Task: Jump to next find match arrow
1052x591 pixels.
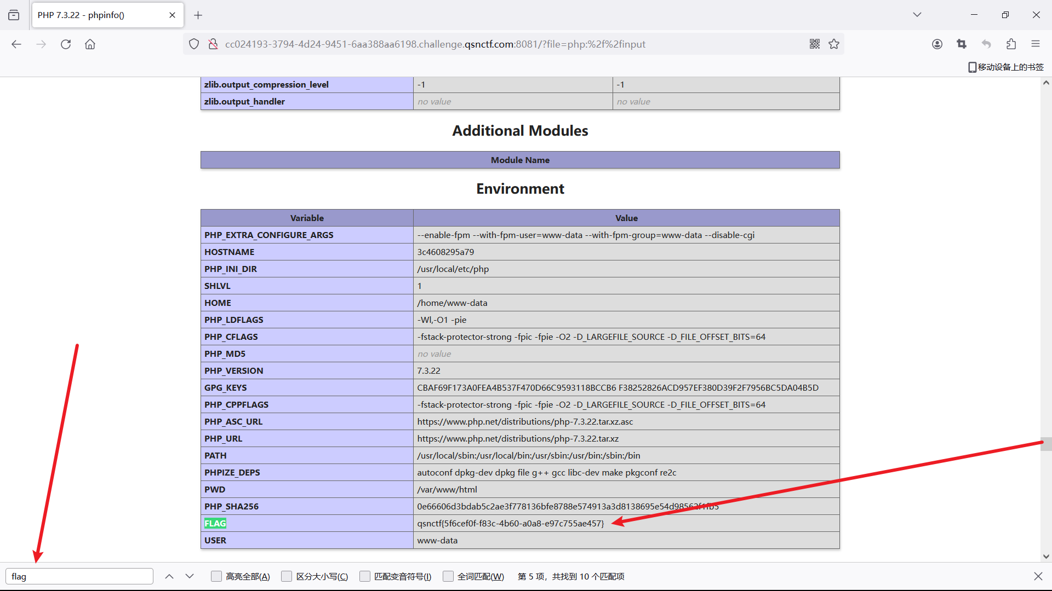Action: pos(190,576)
